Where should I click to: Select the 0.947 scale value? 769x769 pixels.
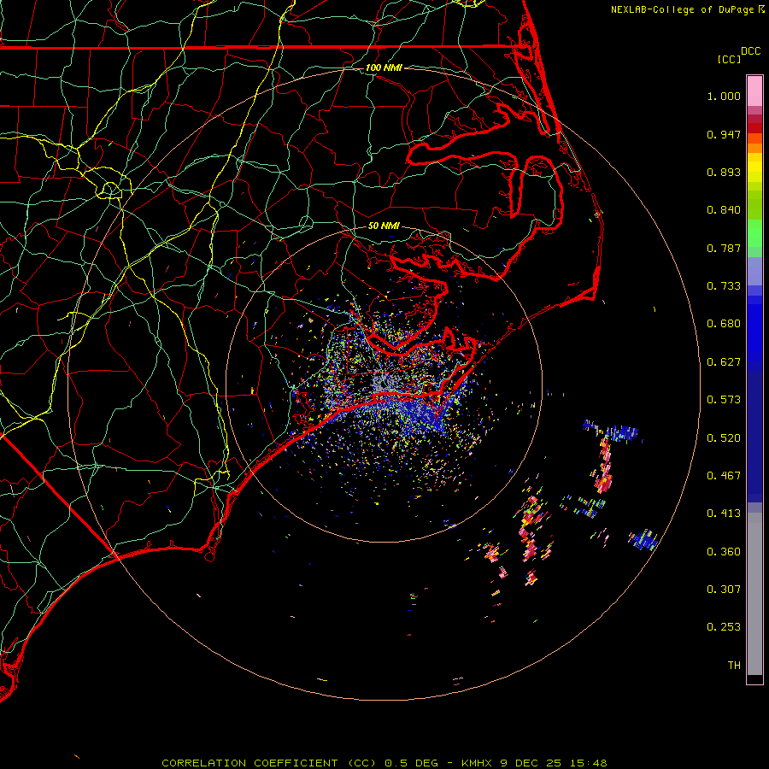click(x=724, y=134)
